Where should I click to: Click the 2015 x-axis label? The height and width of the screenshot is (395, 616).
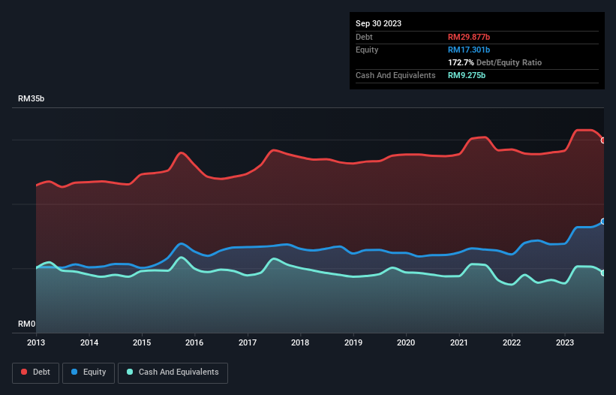(142, 342)
